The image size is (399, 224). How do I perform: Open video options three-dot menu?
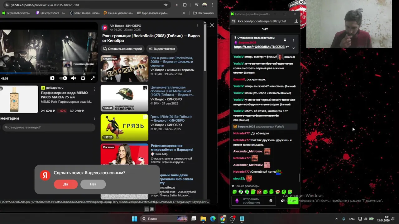pyautogui.click(x=198, y=26)
